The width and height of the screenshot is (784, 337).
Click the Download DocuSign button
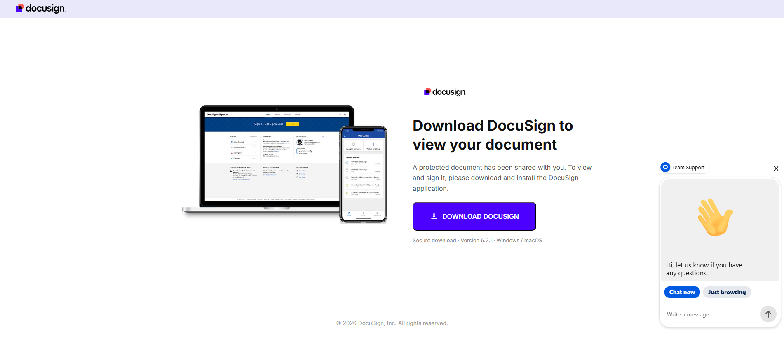(474, 216)
